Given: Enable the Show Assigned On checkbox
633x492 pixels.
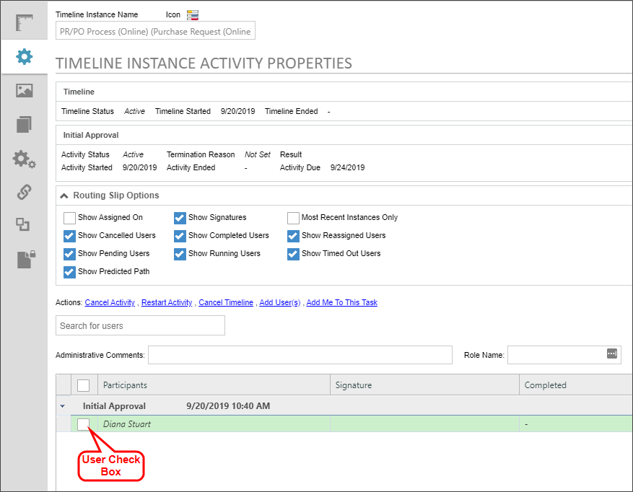Looking at the screenshot, I should pyautogui.click(x=69, y=218).
